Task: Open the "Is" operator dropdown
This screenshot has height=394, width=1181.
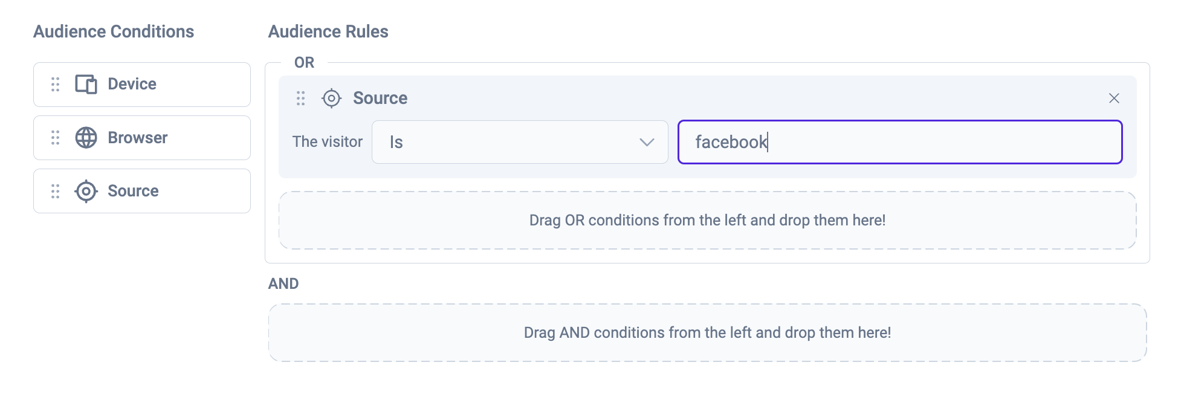Action: click(x=519, y=142)
